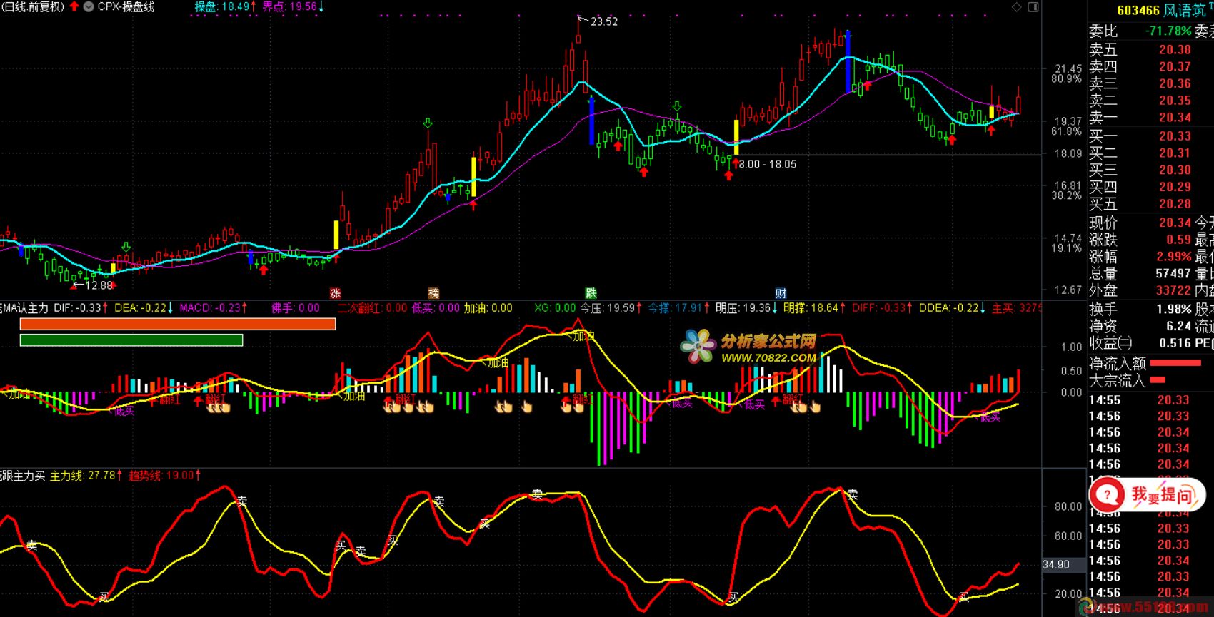Click the 卖一 price 20.34
Image resolution: width=1214 pixels, height=617 pixels.
[1175, 117]
